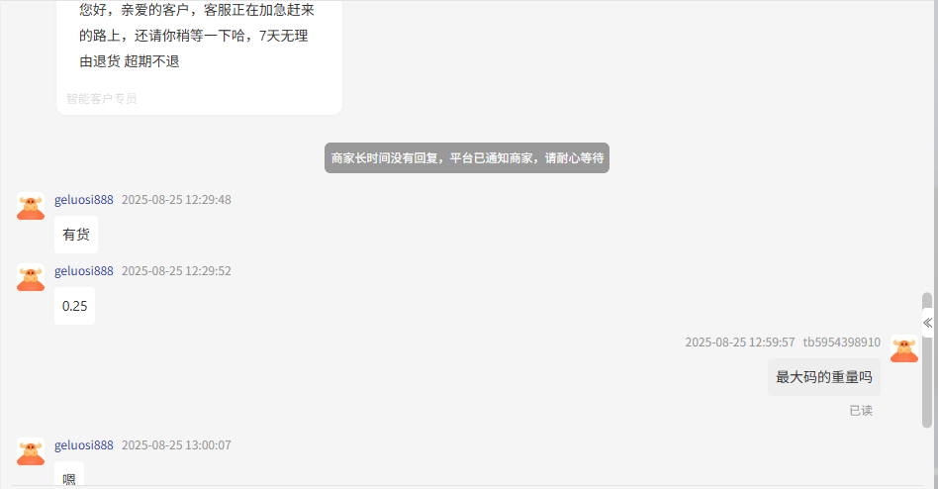This screenshot has height=489, width=938.
Task: Select the 最大码的重量吗 message bubble
Action: click(824, 377)
